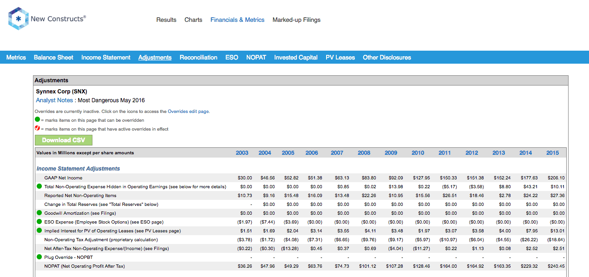Open the Charts page
Viewport: 589px width, 277px height.
click(193, 20)
